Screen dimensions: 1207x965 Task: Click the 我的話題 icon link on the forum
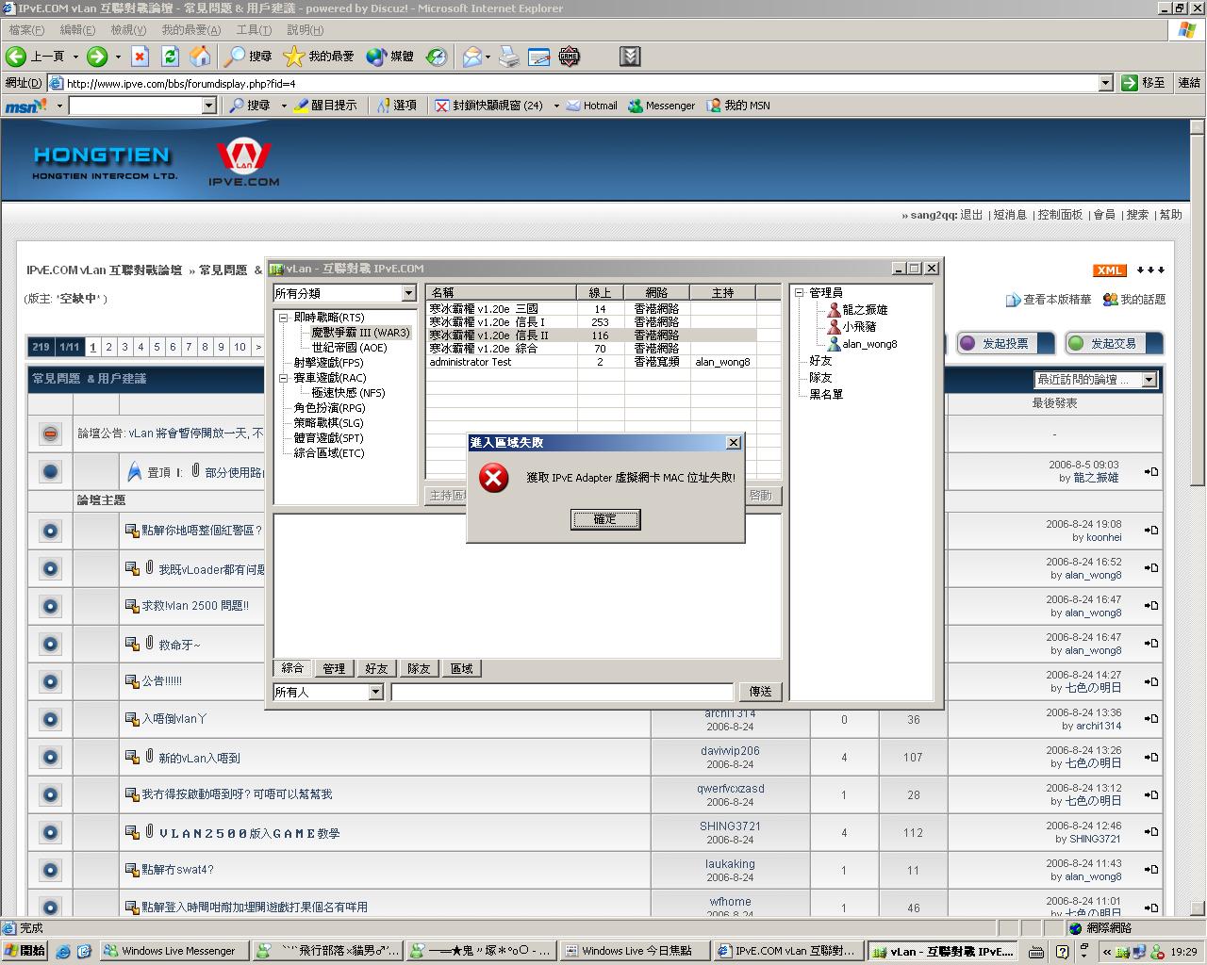click(x=1133, y=300)
